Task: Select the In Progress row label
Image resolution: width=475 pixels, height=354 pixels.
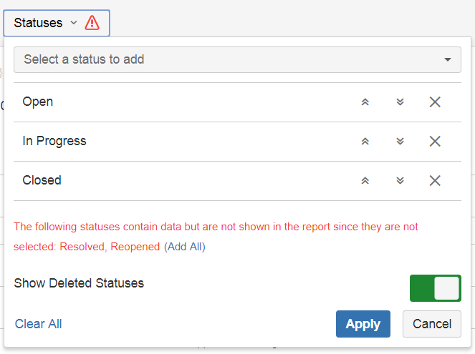Action: (x=54, y=142)
